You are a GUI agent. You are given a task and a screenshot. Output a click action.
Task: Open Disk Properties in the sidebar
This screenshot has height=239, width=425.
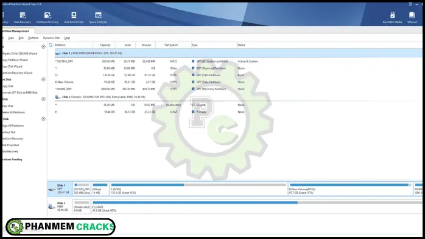(x=11, y=145)
